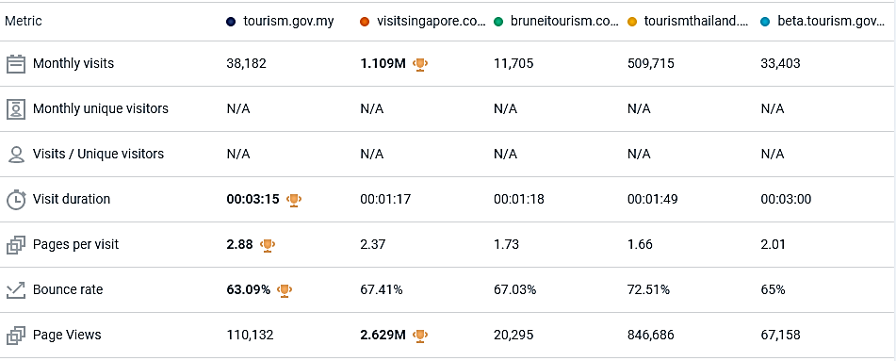Screen dimensions: 896x361
Task: Click the Visit duration stopwatch icon
Action: pos(16,200)
